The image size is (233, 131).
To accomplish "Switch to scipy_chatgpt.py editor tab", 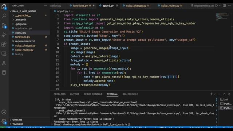I will point(136,6).
